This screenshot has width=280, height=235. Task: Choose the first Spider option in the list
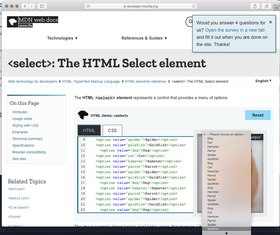[x=226, y=155]
